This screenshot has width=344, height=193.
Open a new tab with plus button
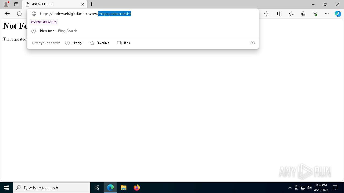pyautogui.click(x=92, y=4)
